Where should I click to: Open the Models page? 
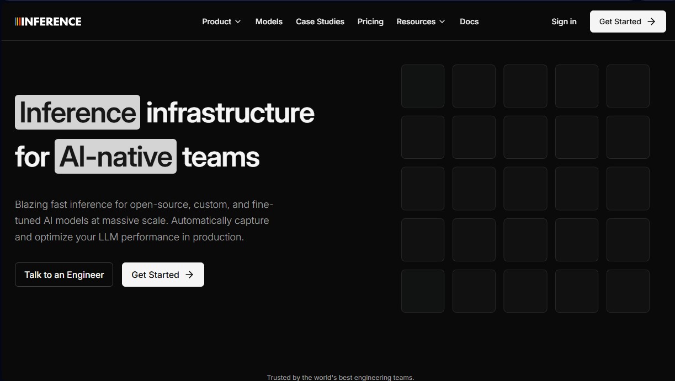pos(269,22)
